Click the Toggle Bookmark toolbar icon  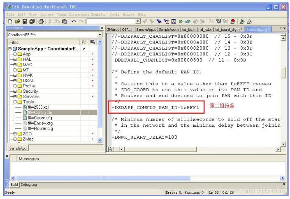pos(181,21)
